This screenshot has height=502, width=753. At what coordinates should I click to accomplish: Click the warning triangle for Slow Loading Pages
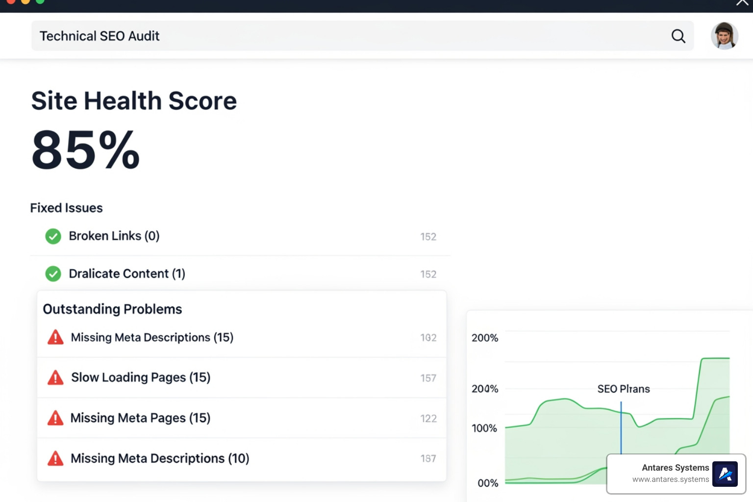click(55, 377)
